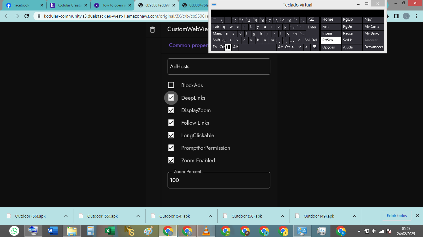This screenshot has width=423, height=237.
Task: Click the trash delete icon beside CustomWebView
Action: [x=152, y=29]
